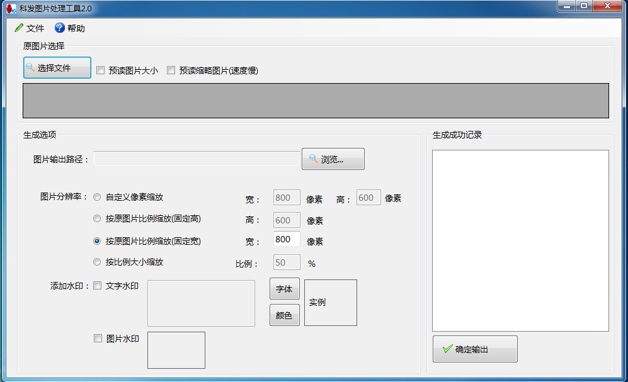Click the 图片水印 preview box

coord(176,350)
